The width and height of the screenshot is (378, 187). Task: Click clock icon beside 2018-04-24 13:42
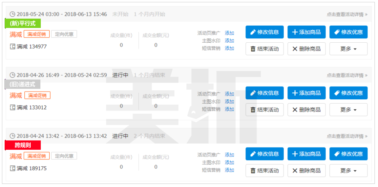(12, 136)
